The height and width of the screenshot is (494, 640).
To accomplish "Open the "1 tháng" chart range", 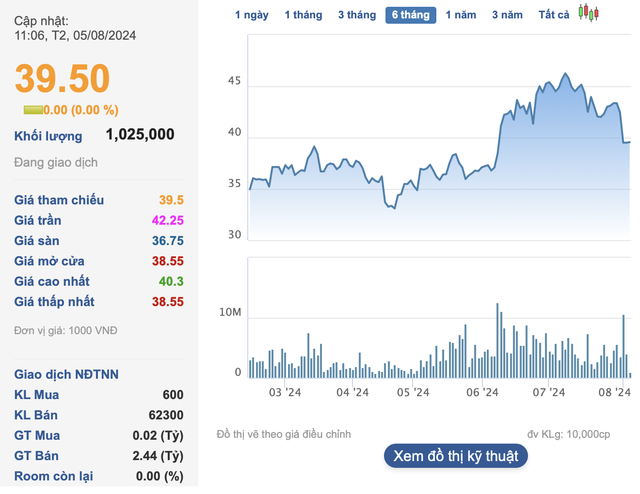I will [303, 15].
